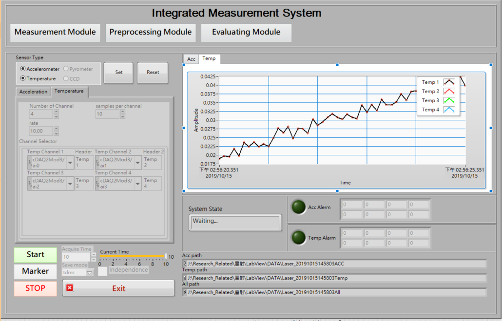Viewport: 502px width, 321px height.
Task: Open the Temp Channel 1 dropdown
Action: coord(70,163)
